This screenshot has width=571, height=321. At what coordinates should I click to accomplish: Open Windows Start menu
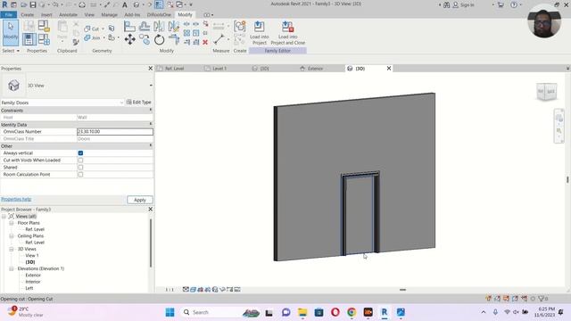pos(170,312)
